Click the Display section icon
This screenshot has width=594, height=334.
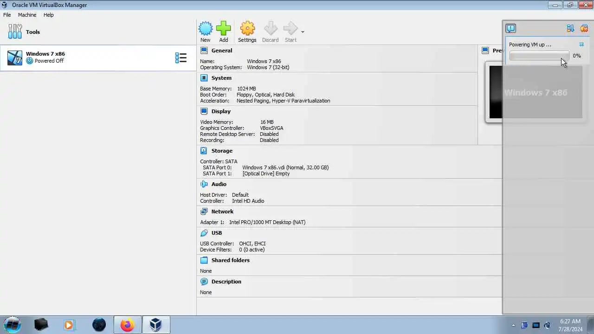point(204,111)
